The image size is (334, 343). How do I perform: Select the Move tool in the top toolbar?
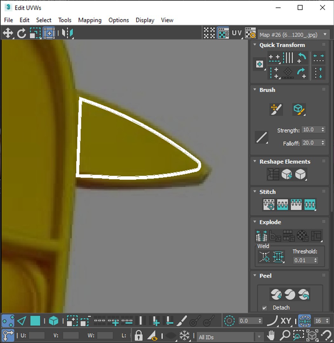pyautogui.click(x=8, y=33)
